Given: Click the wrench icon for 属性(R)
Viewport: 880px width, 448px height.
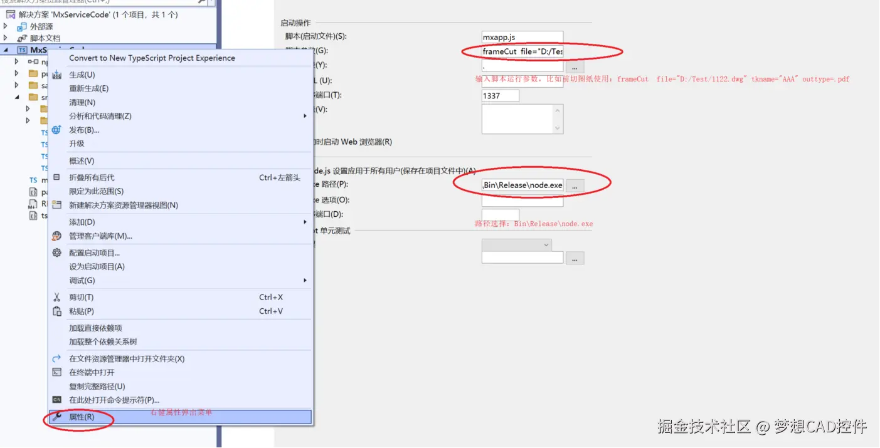Looking at the screenshot, I should [x=57, y=417].
